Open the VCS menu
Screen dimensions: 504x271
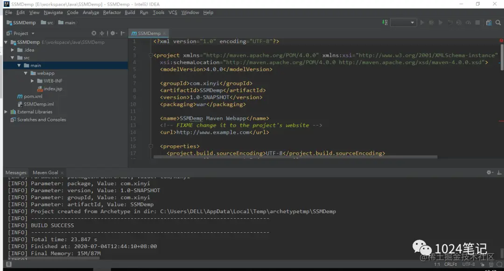pos(173,13)
